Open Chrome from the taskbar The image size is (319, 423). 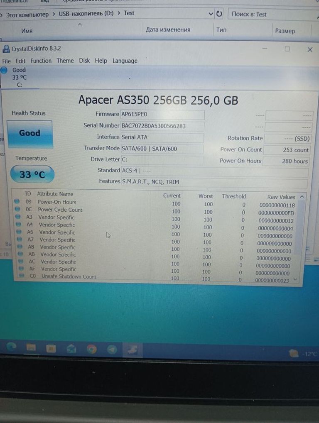click(x=92, y=349)
